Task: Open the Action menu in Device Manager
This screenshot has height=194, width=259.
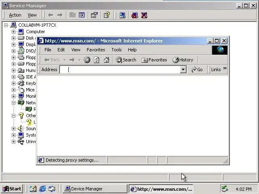Action: click(15, 15)
